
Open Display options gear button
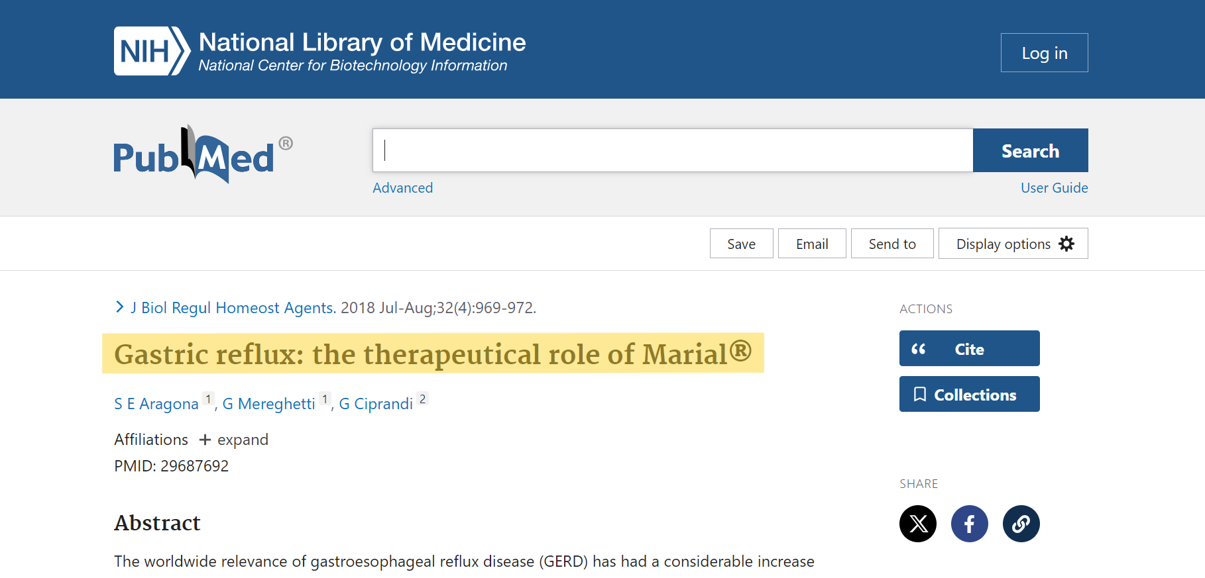pos(1013,244)
